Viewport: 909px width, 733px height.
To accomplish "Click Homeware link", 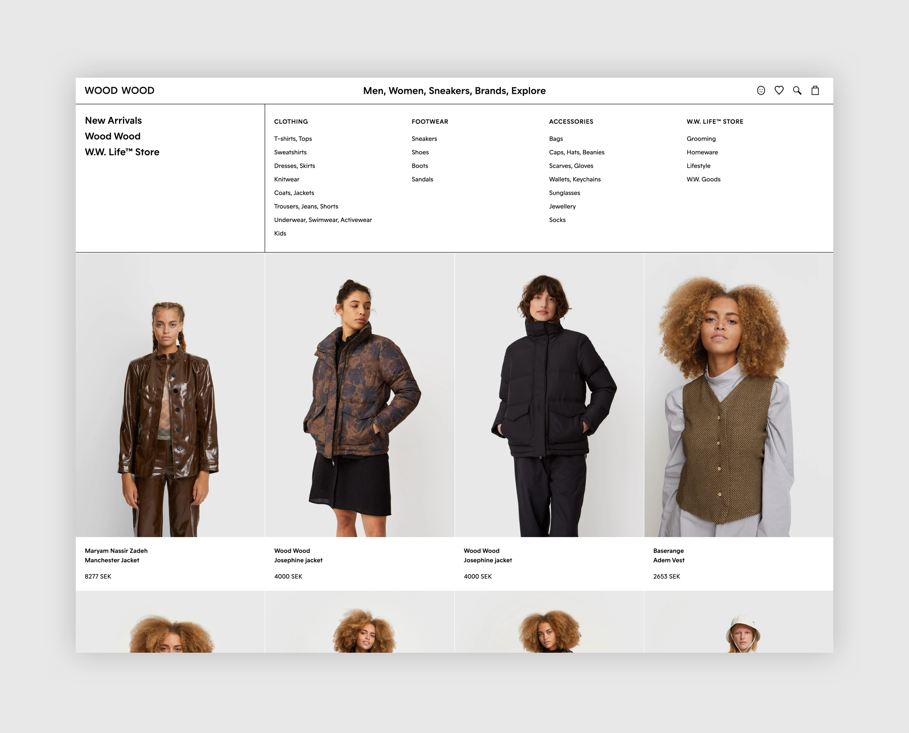I will pyautogui.click(x=702, y=152).
